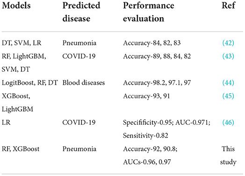The width and height of the screenshot is (245, 176).
Task: Open reference link (46)
Action: pos(228,122)
